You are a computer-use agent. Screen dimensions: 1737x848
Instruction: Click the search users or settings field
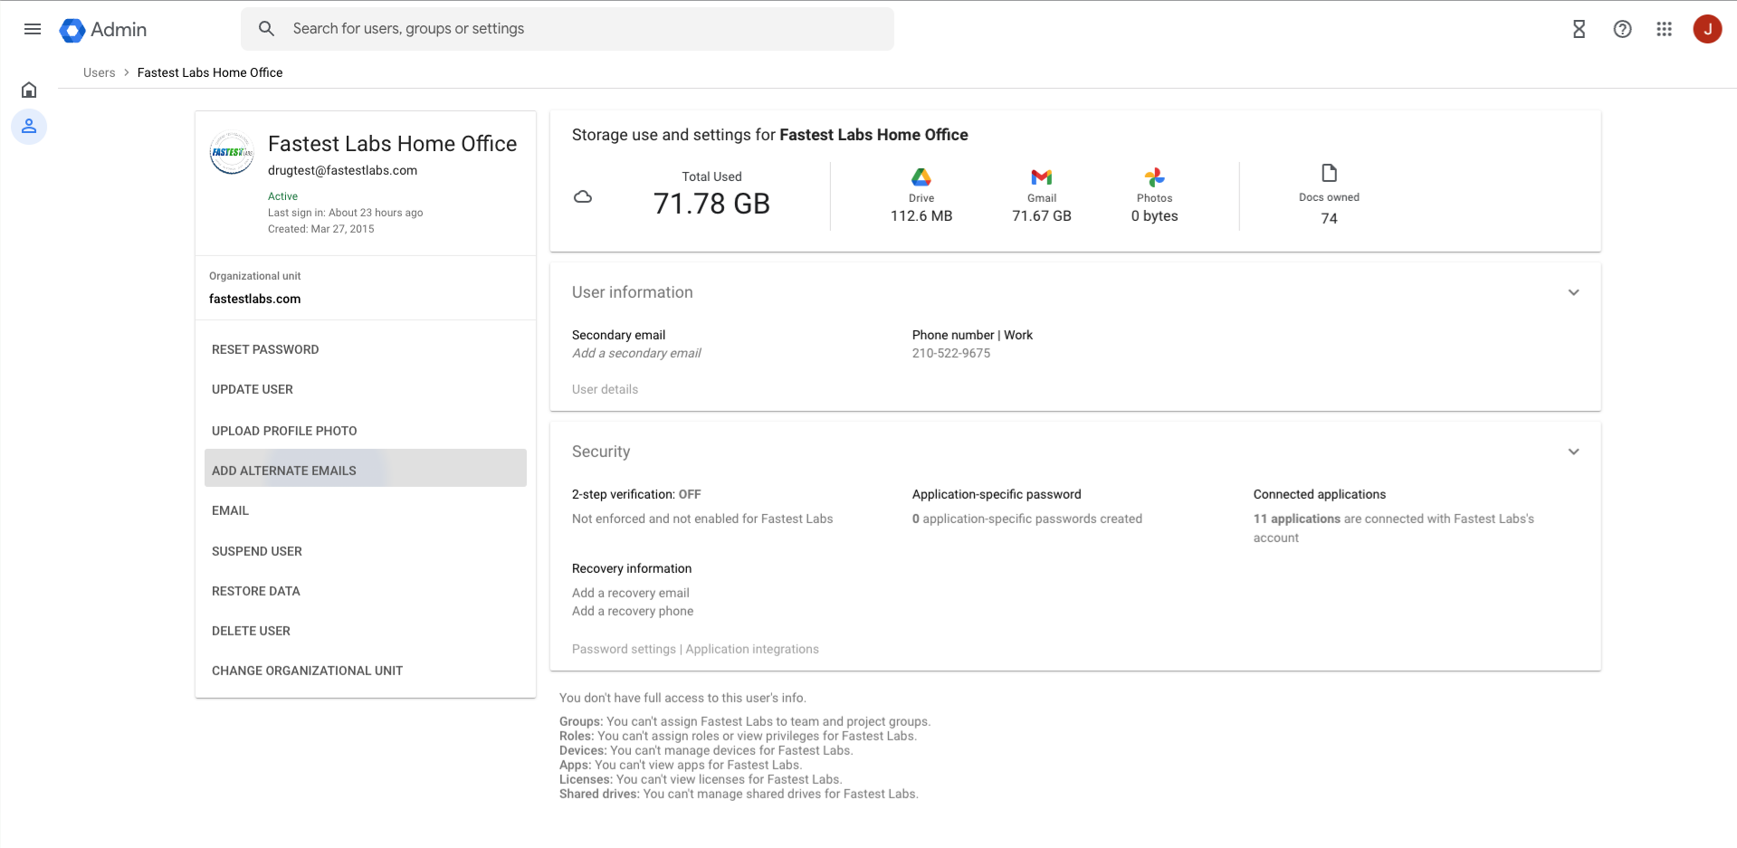pyautogui.click(x=579, y=29)
